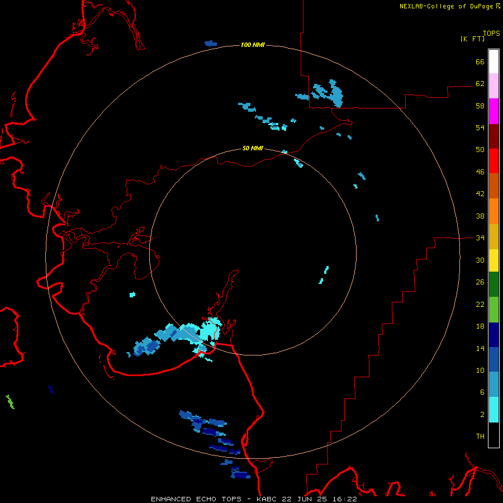Click the 66 value on the legend
Image resolution: width=503 pixels, height=503 pixels.
480,61
